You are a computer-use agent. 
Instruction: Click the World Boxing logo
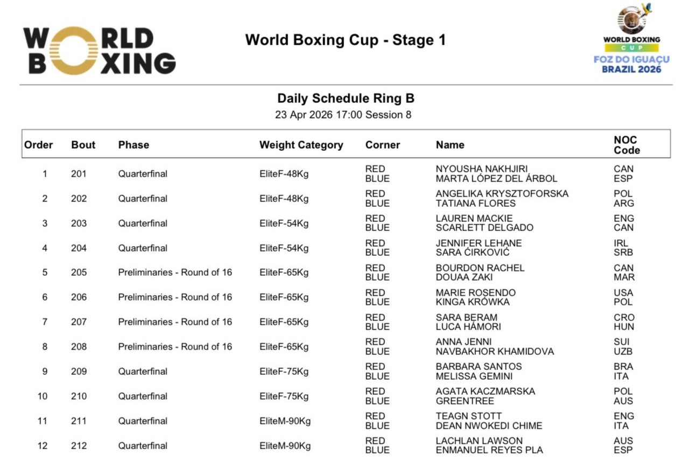(100, 51)
